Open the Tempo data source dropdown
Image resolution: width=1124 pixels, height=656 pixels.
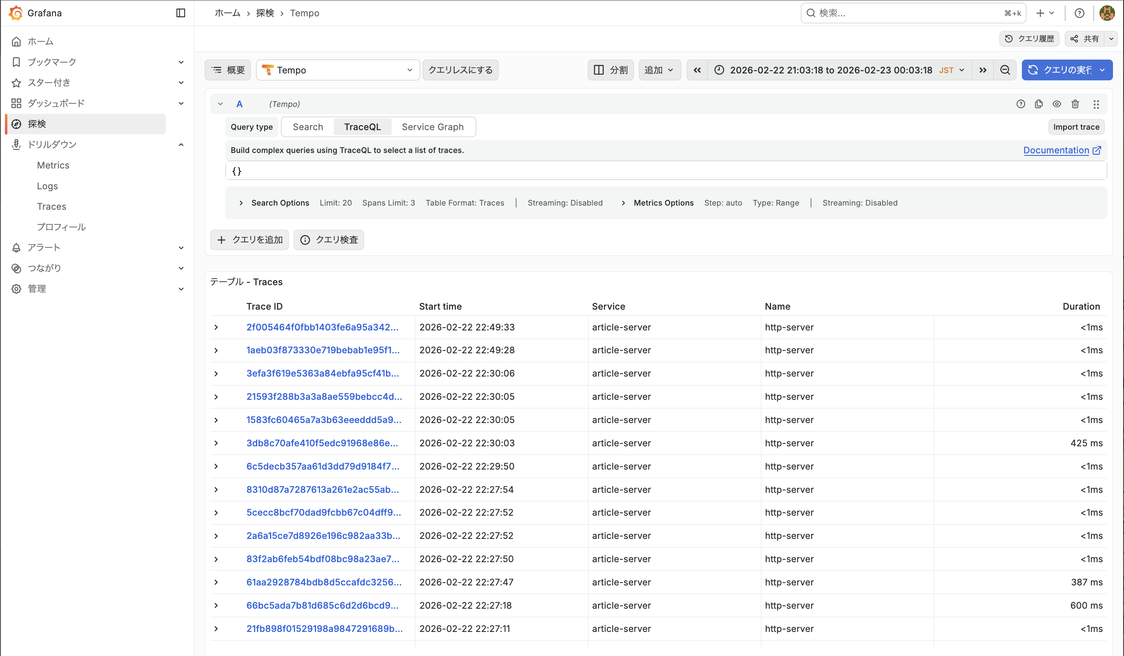pos(338,70)
